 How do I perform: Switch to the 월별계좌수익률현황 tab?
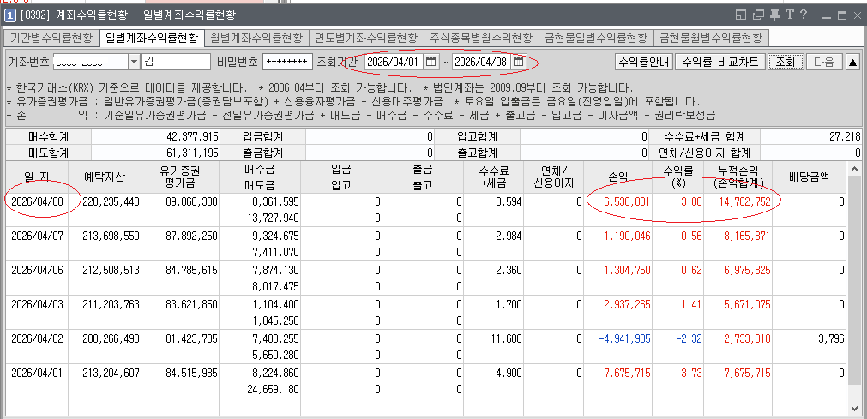(256, 38)
